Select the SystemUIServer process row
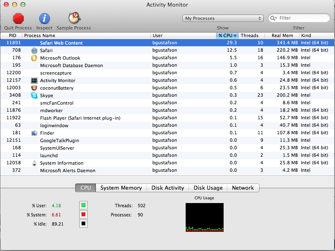The image size is (335, 251). click(x=168, y=148)
